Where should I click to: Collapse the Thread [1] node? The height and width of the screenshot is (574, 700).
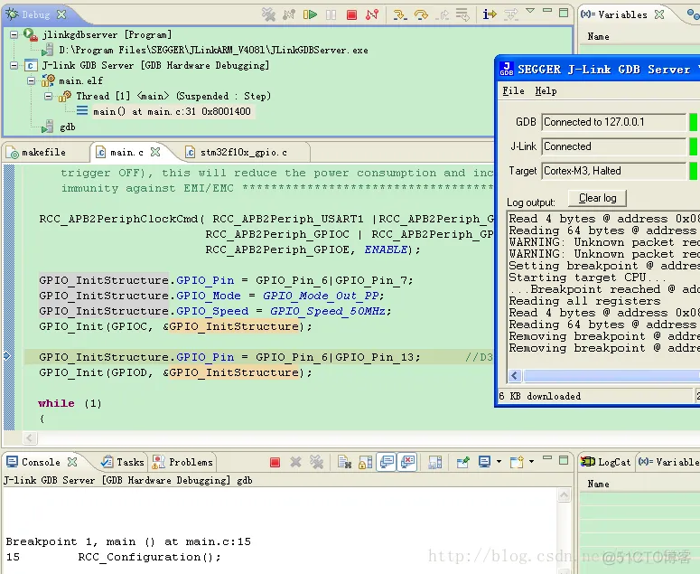click(48, 97)
